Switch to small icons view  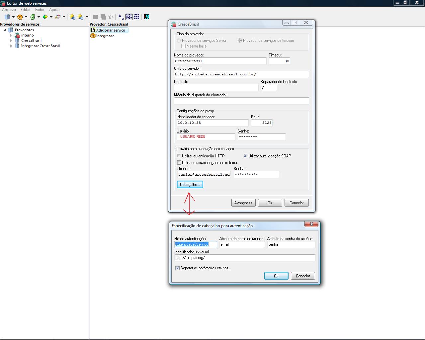click(x=121, y=17)
